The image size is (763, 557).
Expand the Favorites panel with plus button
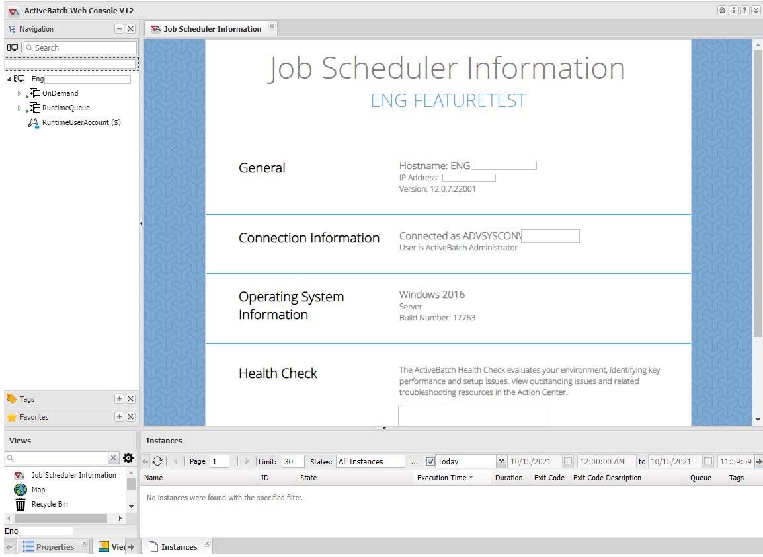click(119, 416)
